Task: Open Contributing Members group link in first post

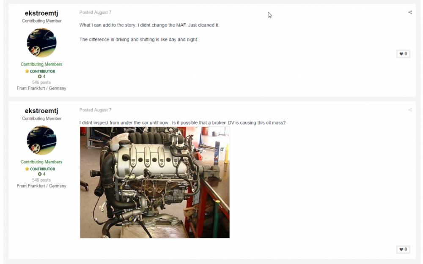Action: [41, 64]
